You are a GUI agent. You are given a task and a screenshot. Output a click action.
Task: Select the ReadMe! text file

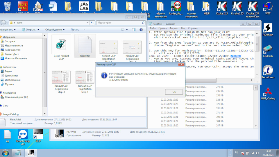point(85,46)
